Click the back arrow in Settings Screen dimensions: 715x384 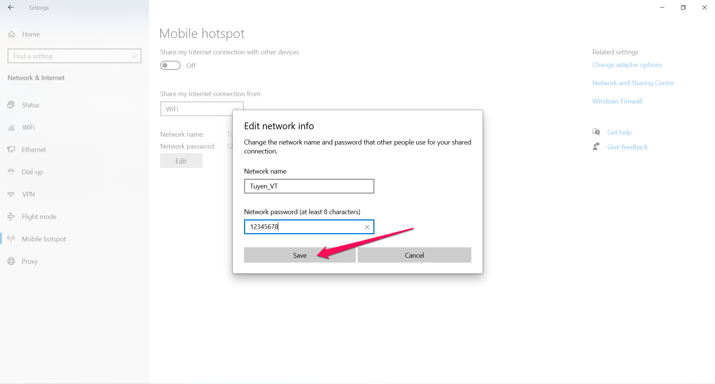click(11, 7)
